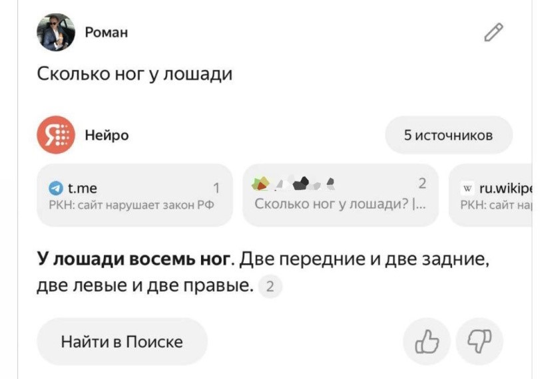Click the Telegram icon on t.me card
The height and width of the screenshot is (379, 540).
[x=56, y=189]
